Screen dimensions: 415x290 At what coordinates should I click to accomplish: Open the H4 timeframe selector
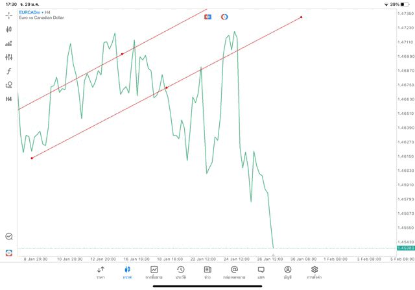pos(8,99)
